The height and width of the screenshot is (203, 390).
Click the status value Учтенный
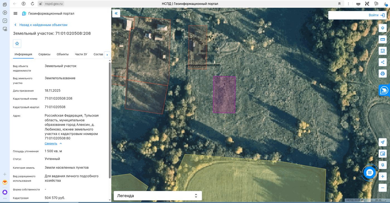pyautogui.click(x=52, y=159)
